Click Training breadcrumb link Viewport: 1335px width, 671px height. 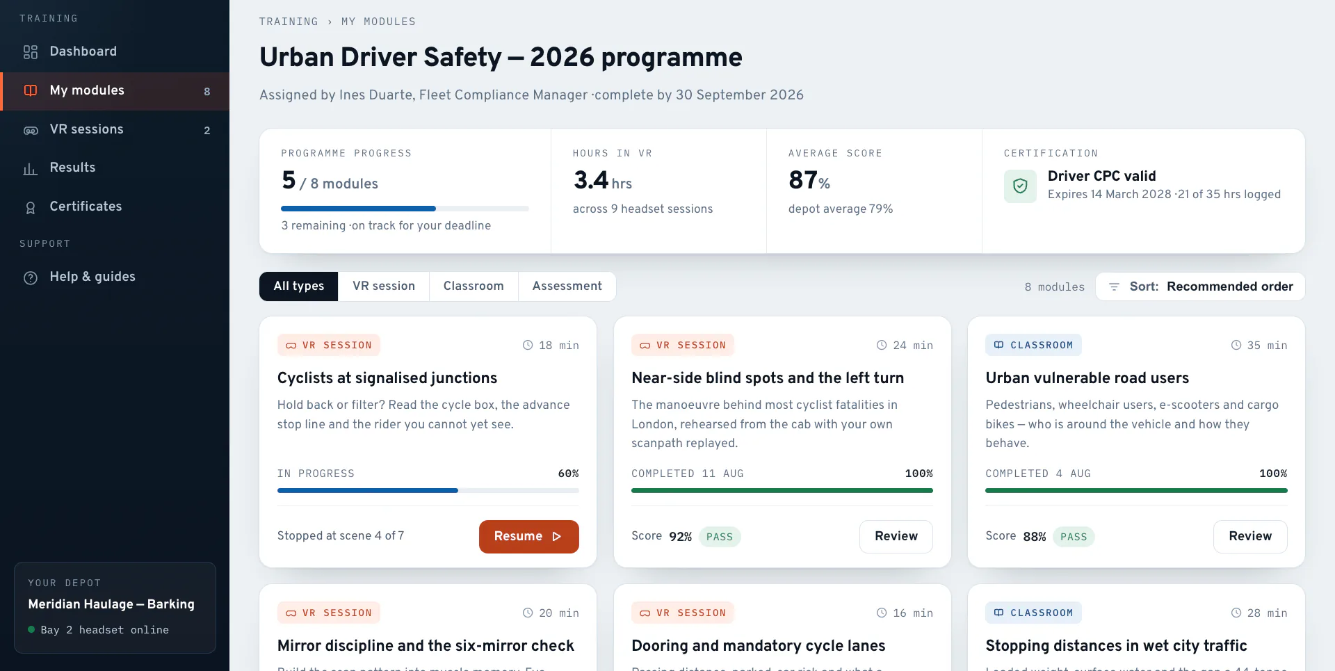289,22
